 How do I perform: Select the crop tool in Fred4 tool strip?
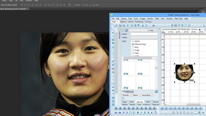click(113, 43)
